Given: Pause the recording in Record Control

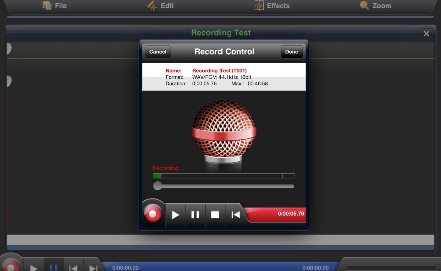Looking at the screenshot, I should click(x=195, y=215).
